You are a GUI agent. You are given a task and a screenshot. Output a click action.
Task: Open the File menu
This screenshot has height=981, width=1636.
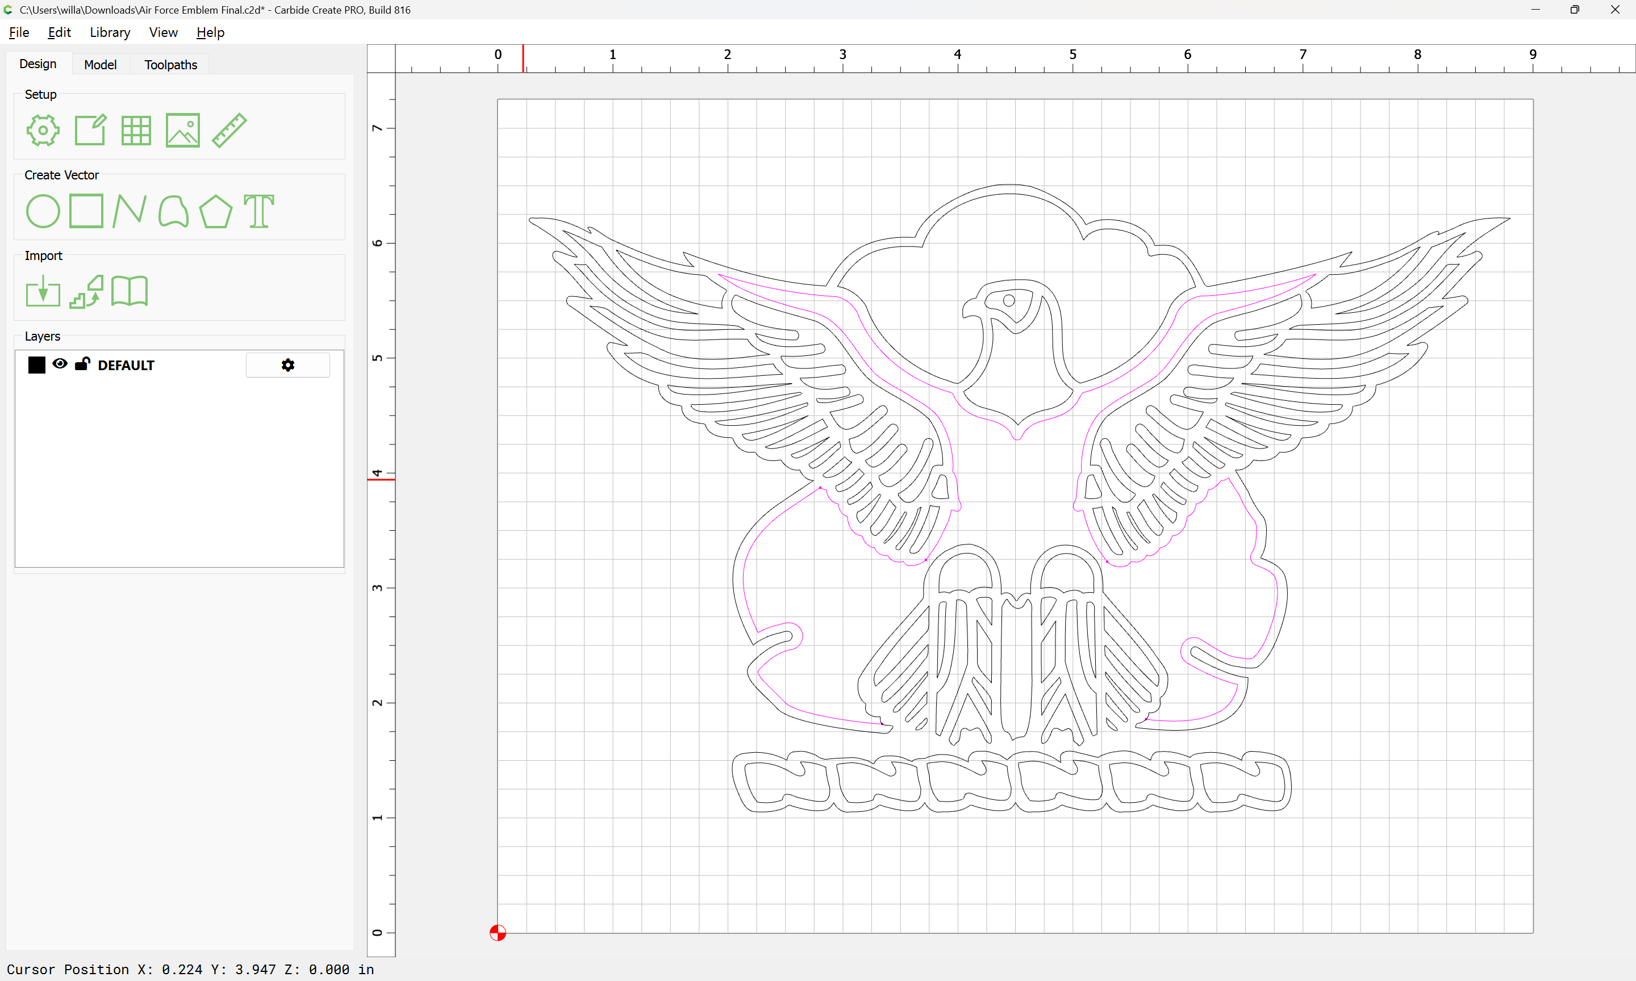coord(19,32)
